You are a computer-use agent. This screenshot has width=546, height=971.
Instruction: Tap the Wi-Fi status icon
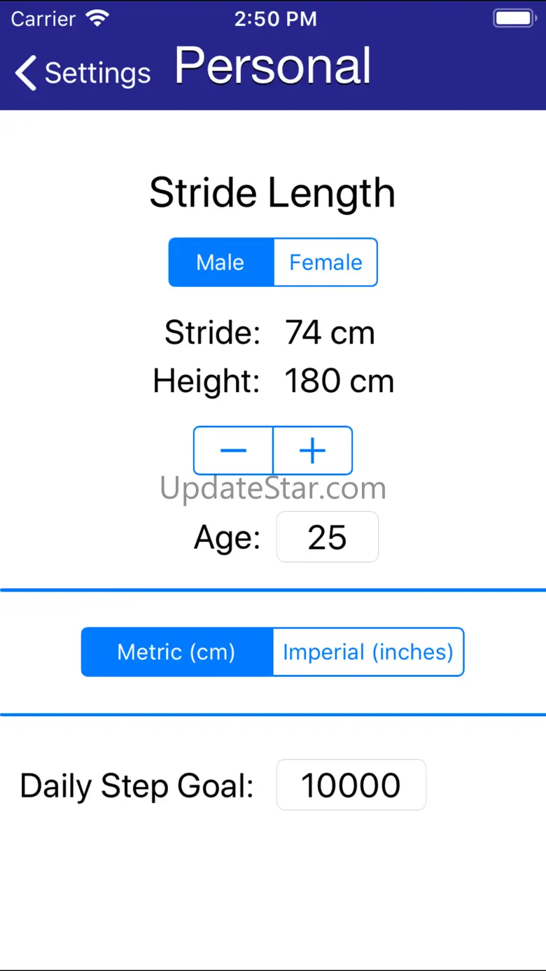point(97,19)
